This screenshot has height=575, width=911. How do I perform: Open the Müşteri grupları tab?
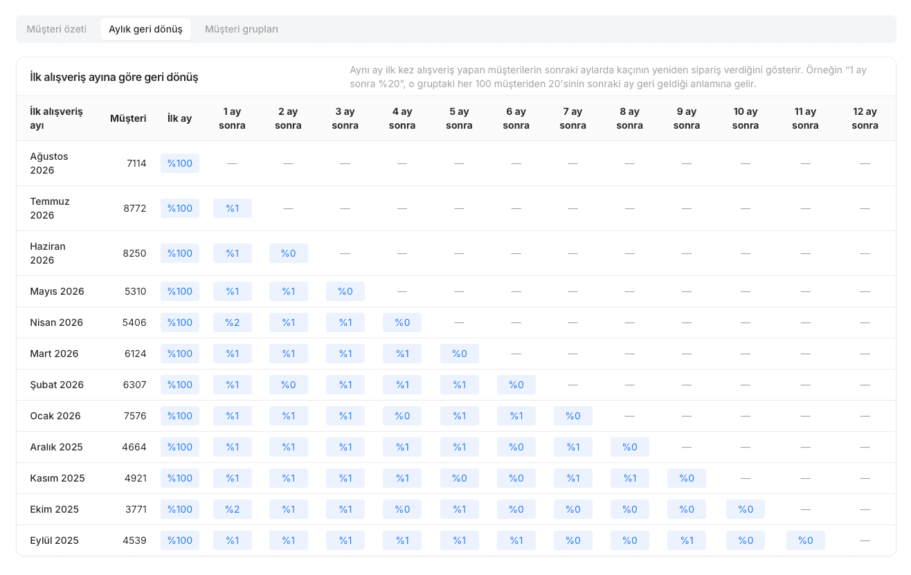(242, 29)
